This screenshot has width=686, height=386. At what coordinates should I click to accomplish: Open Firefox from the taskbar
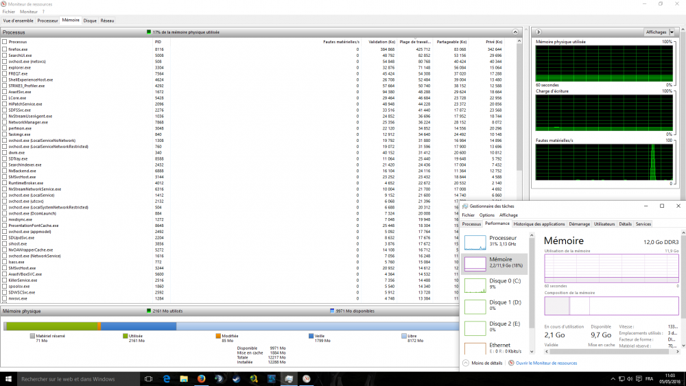click(x=201, y=378)
